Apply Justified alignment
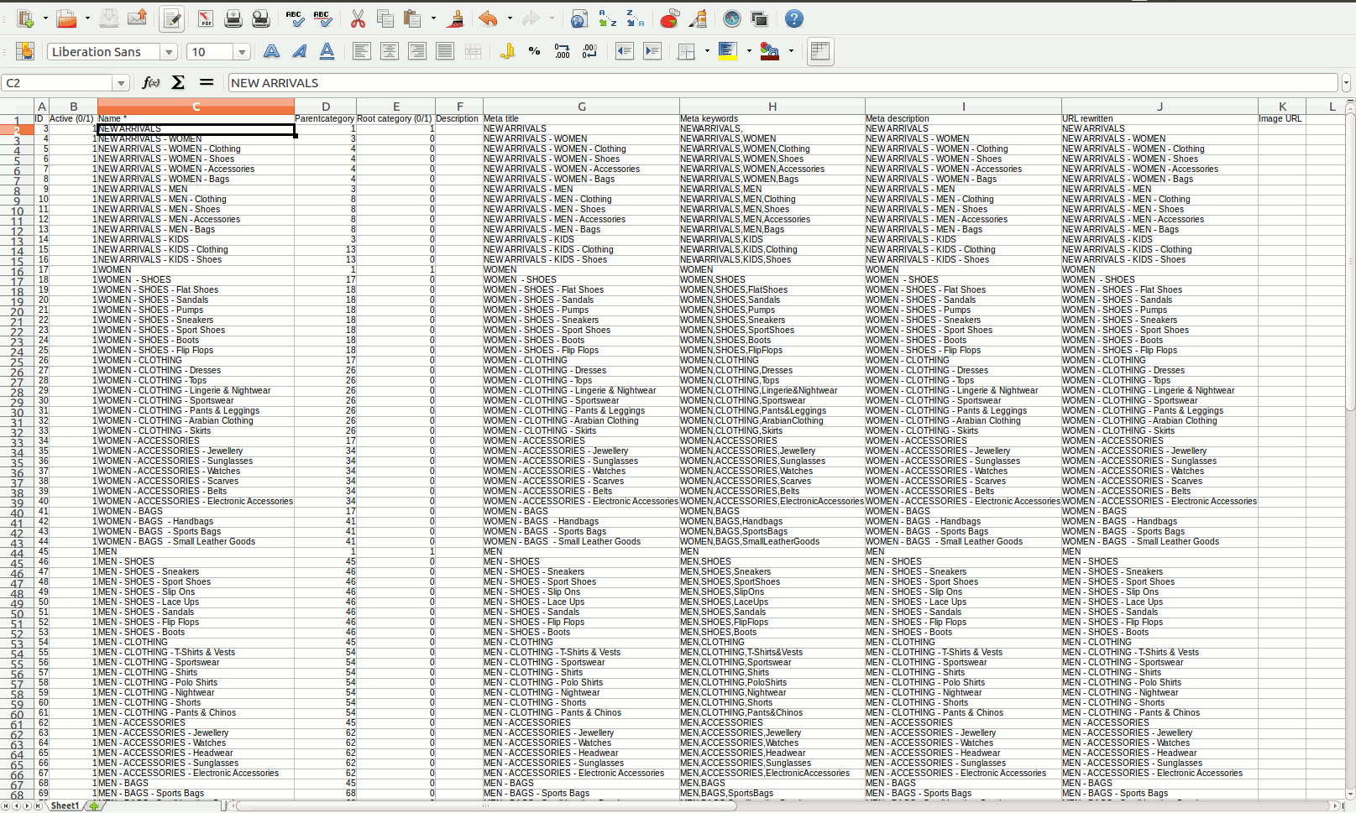 click(x=445, y=51)
